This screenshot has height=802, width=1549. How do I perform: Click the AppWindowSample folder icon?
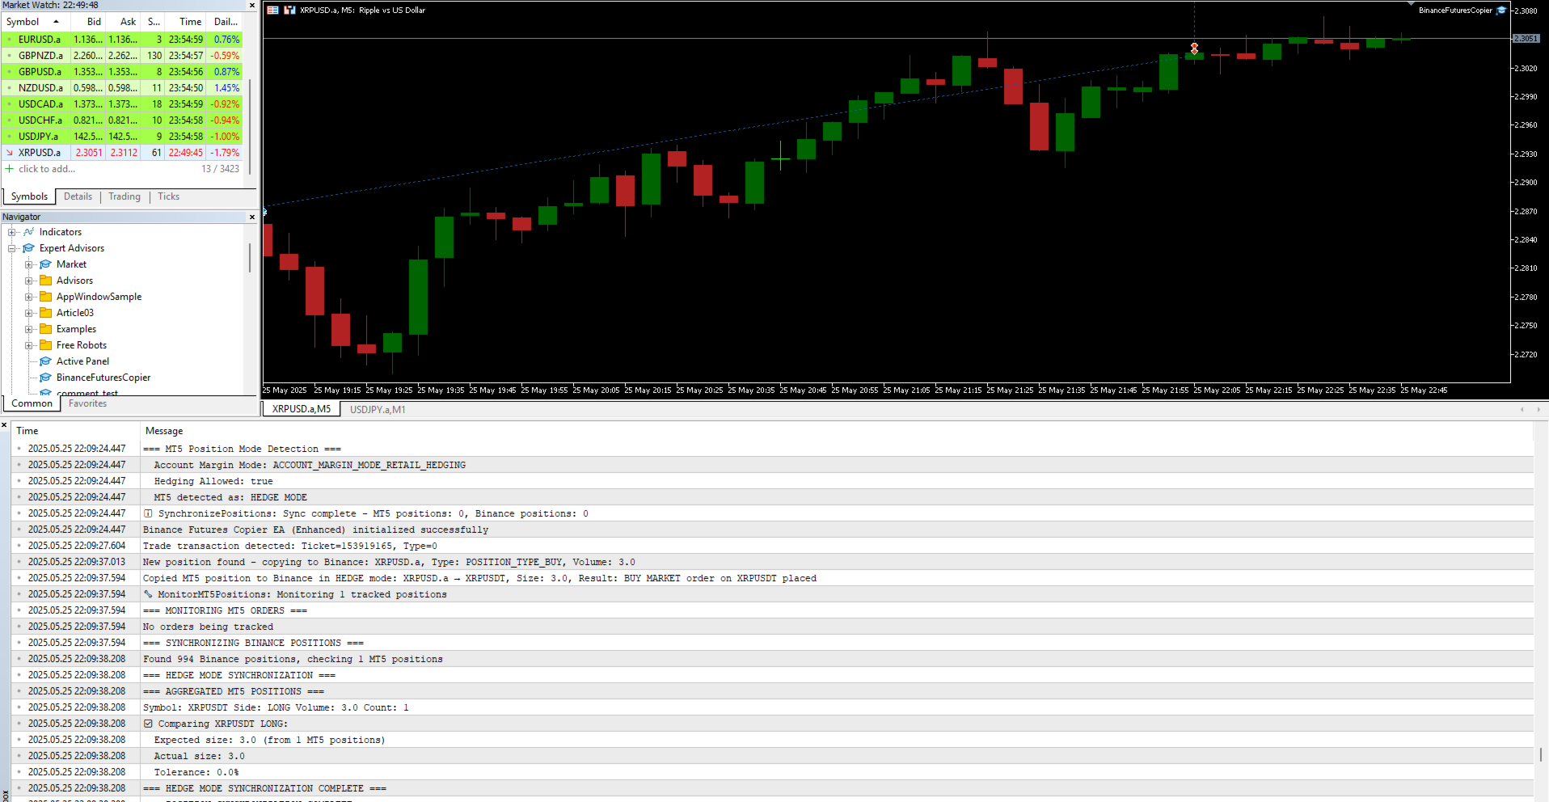[46, 297]
